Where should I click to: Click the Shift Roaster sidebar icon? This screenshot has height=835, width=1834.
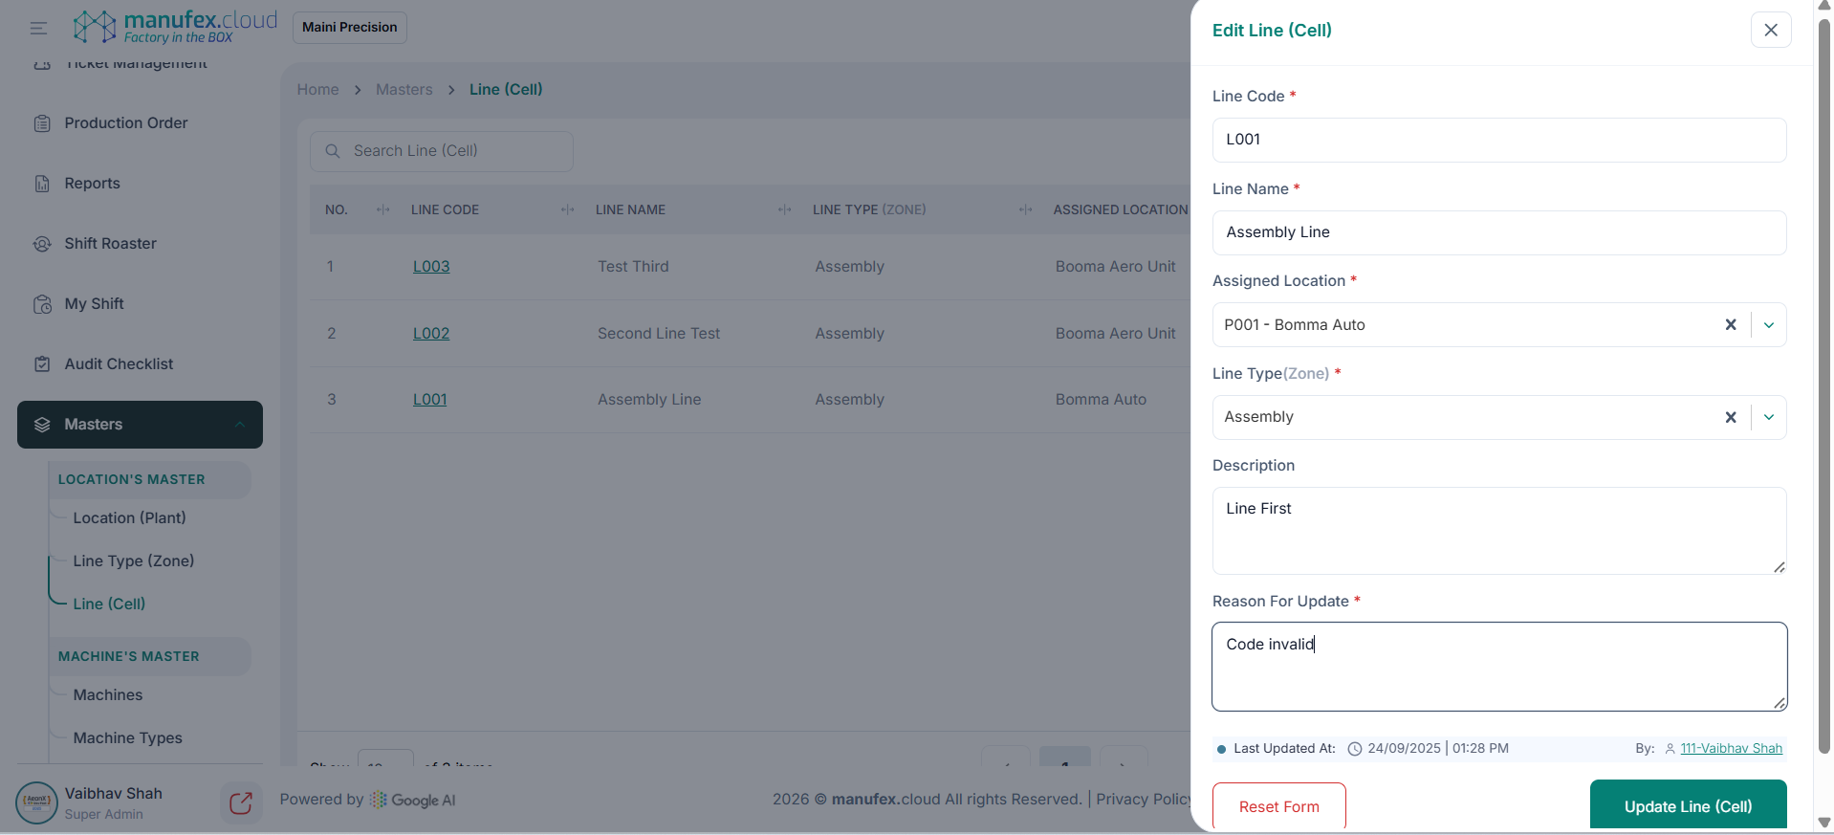point(42,244)
